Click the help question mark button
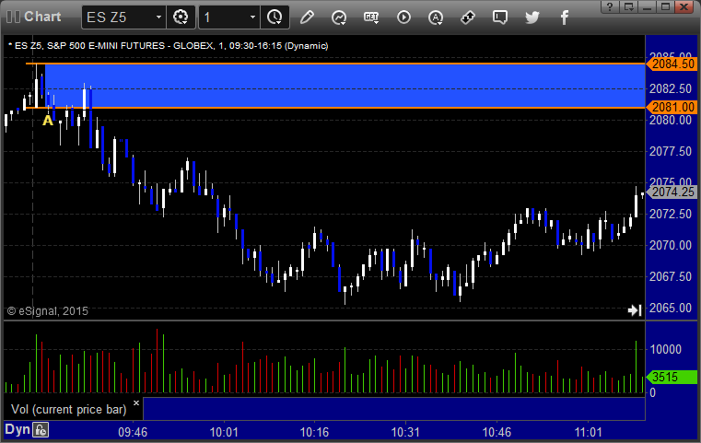The width and height of the screenshot is (701, 443). tap(610, 6)
